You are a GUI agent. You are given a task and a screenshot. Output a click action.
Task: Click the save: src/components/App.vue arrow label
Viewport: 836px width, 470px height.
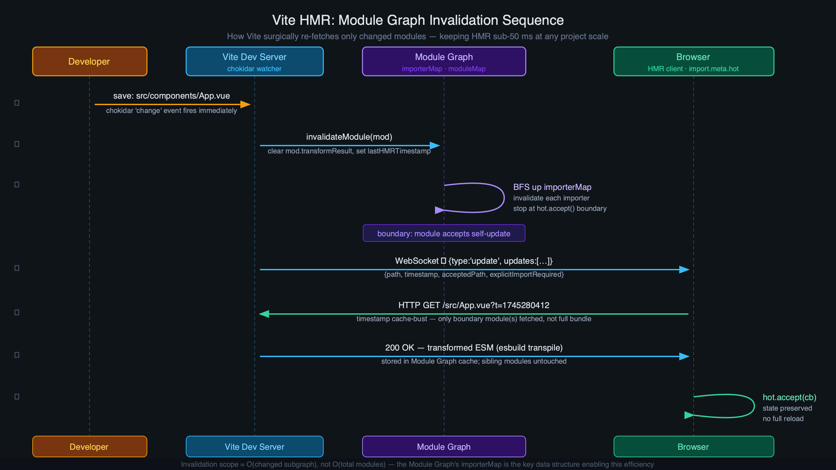click(171, 96)
